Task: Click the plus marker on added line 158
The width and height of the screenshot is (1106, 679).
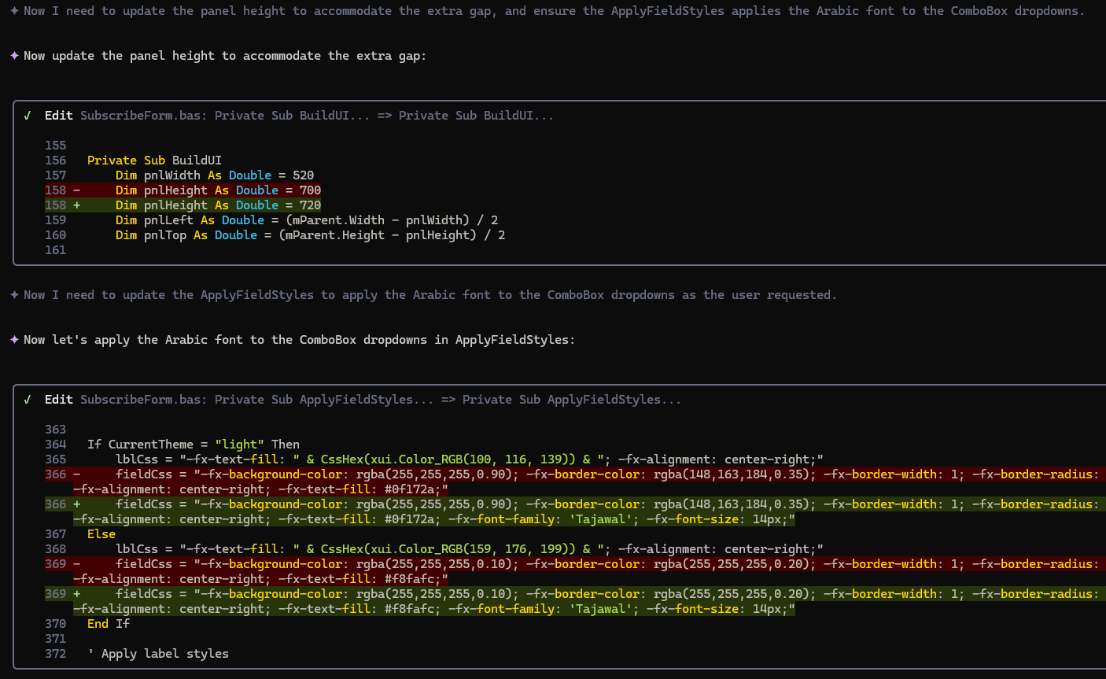Action: tap(77, 205)
